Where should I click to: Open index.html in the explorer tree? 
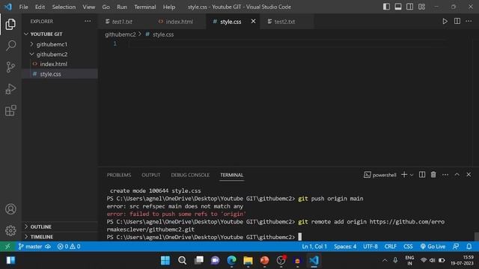60,64
